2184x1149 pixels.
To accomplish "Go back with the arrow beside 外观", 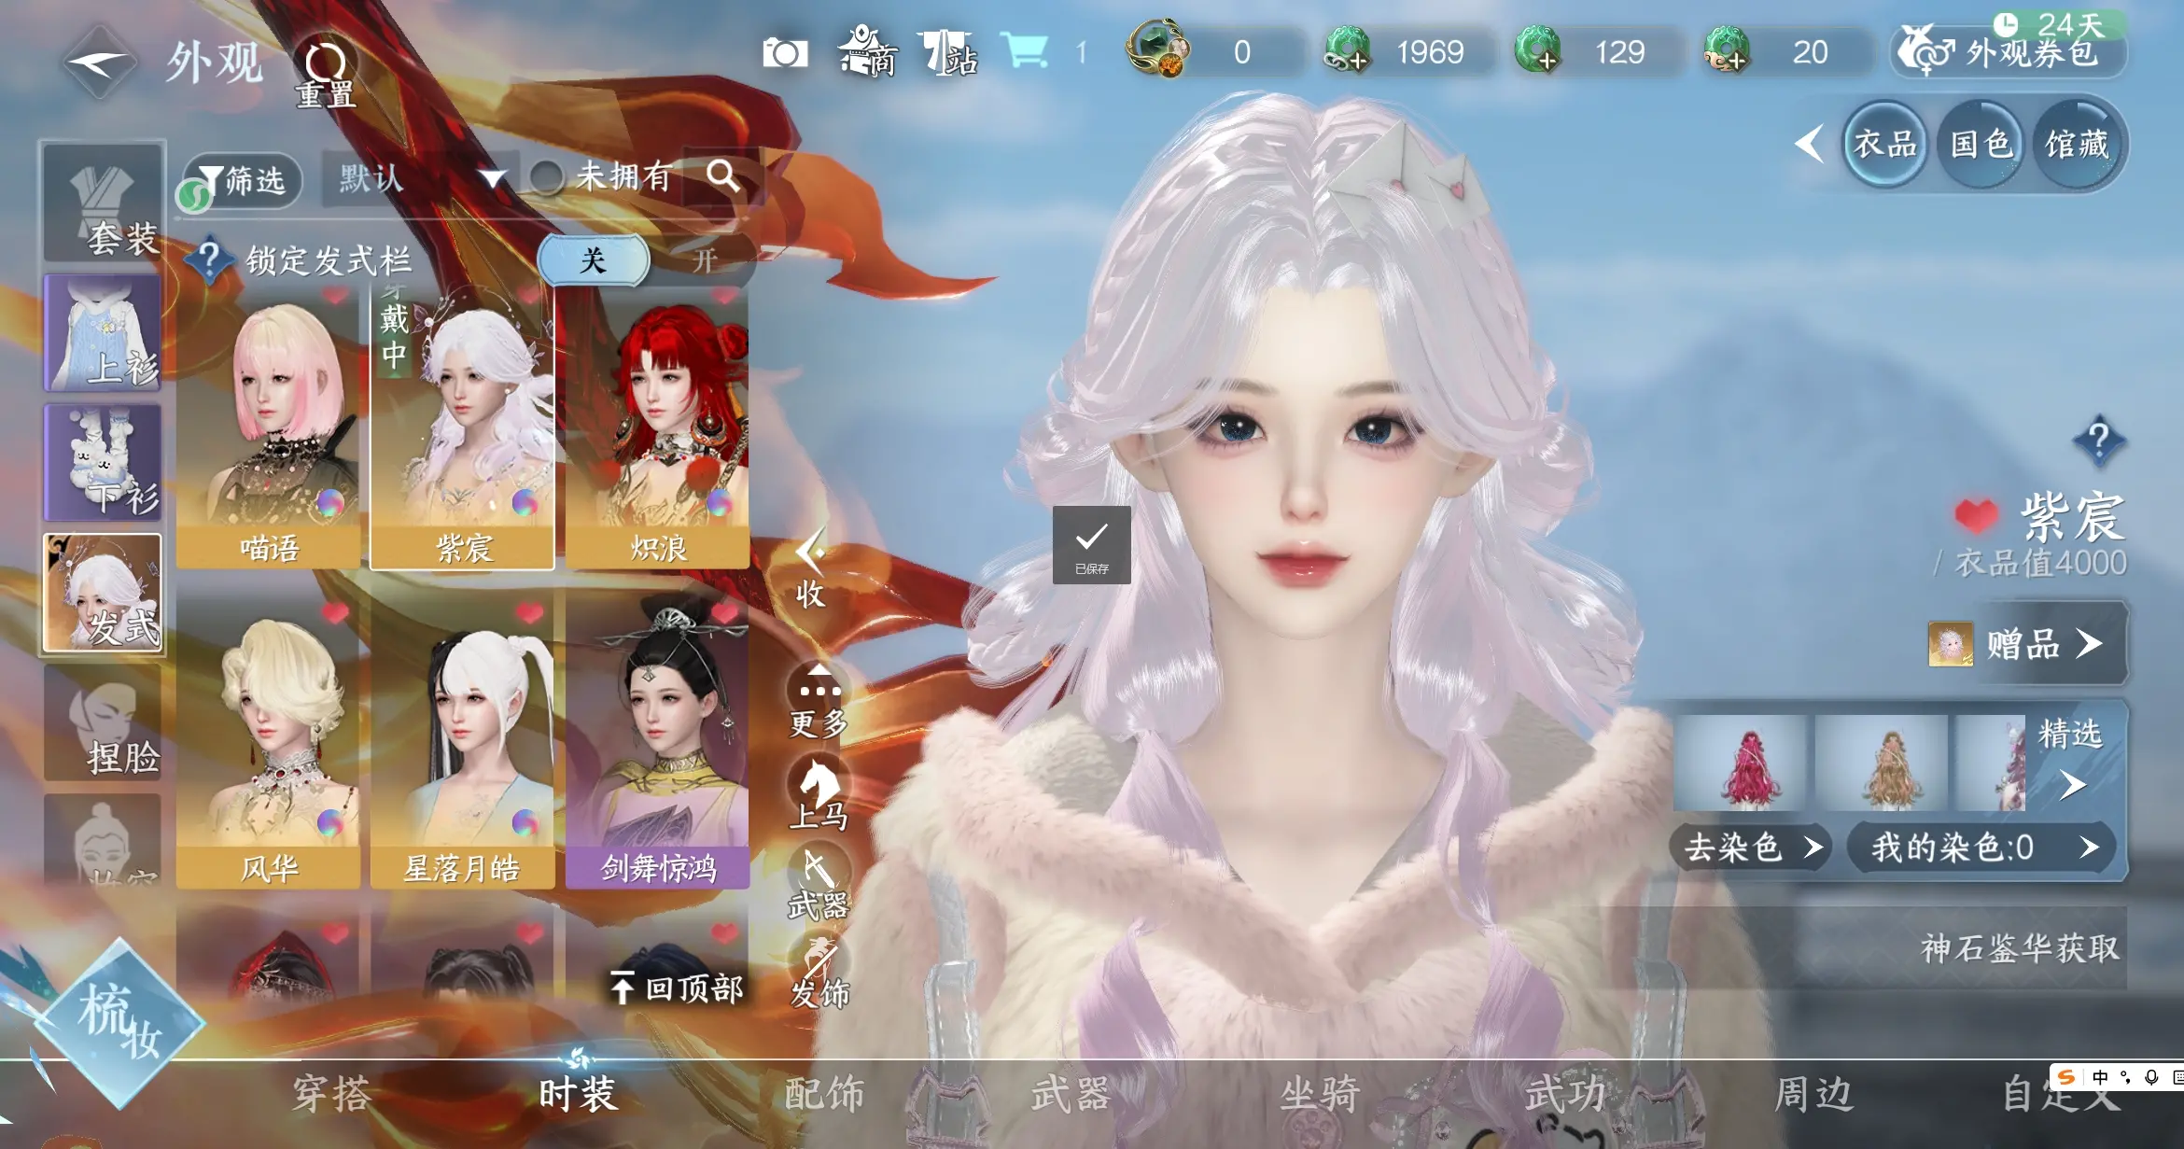I will coord(99,63).
